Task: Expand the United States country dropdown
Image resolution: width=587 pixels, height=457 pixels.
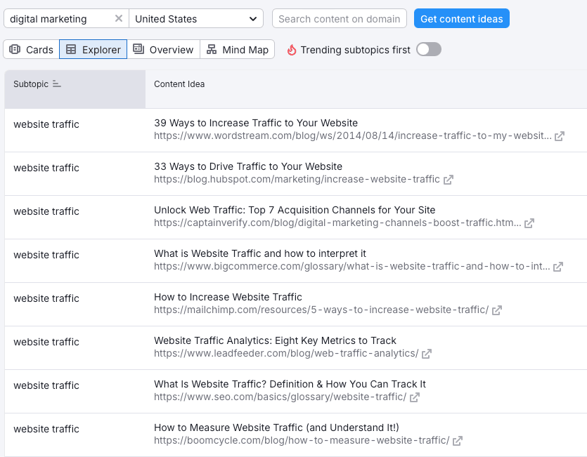Action: [195, 19]
